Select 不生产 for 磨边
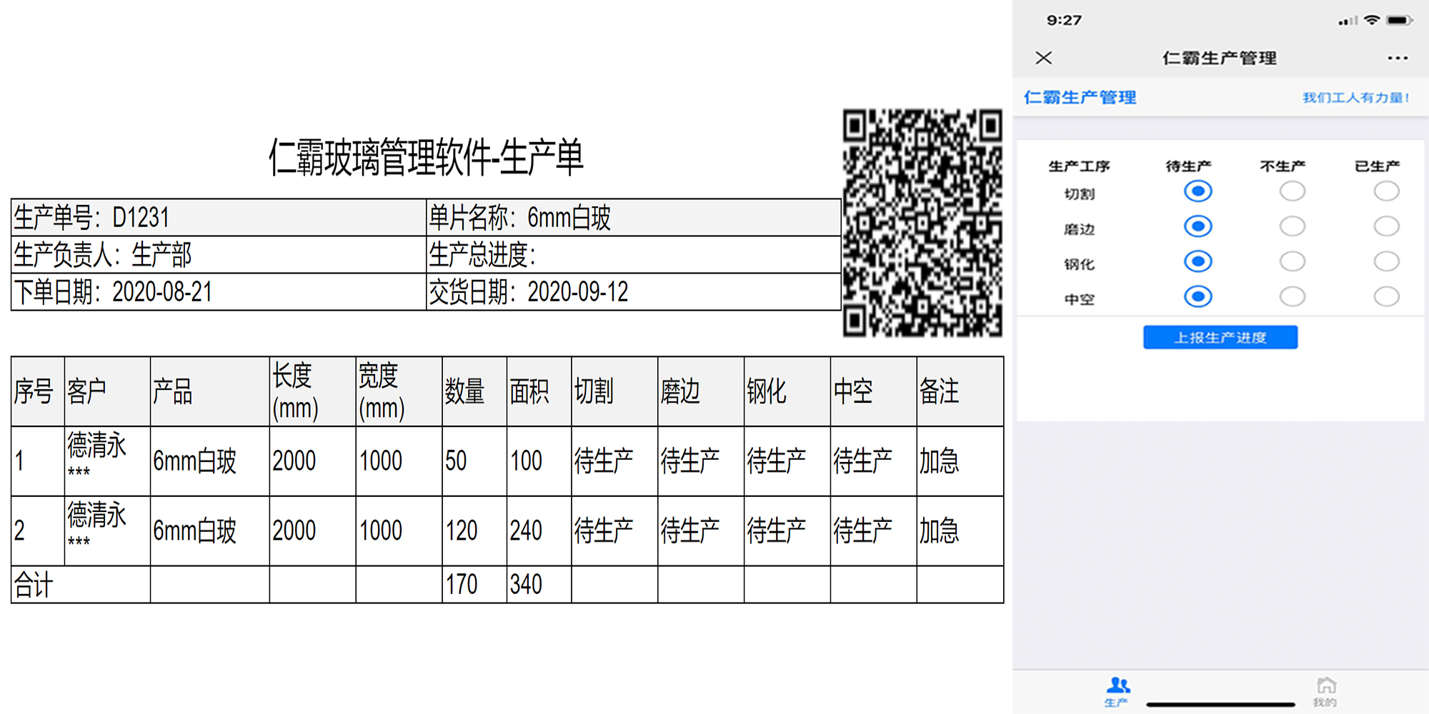The height and width of the screenshot is (714, 1429). click(1292, 226)
